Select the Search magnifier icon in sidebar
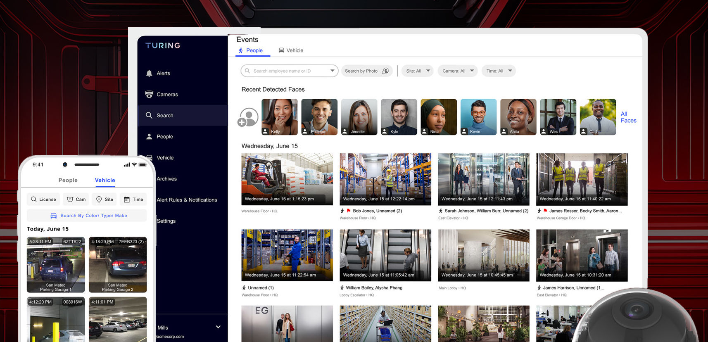The image size is (708, 342). [x=149, y=115]
